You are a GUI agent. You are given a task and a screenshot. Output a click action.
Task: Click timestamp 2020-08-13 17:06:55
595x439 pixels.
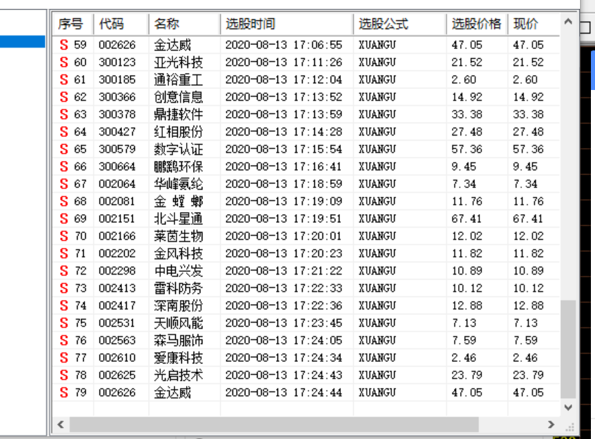(284, 45)
